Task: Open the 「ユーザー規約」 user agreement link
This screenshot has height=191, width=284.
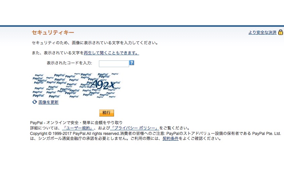Action: [x=78, y=128]
